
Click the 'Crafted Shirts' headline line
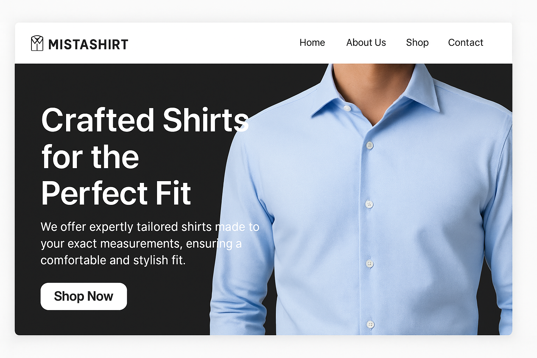coord(145,120)
